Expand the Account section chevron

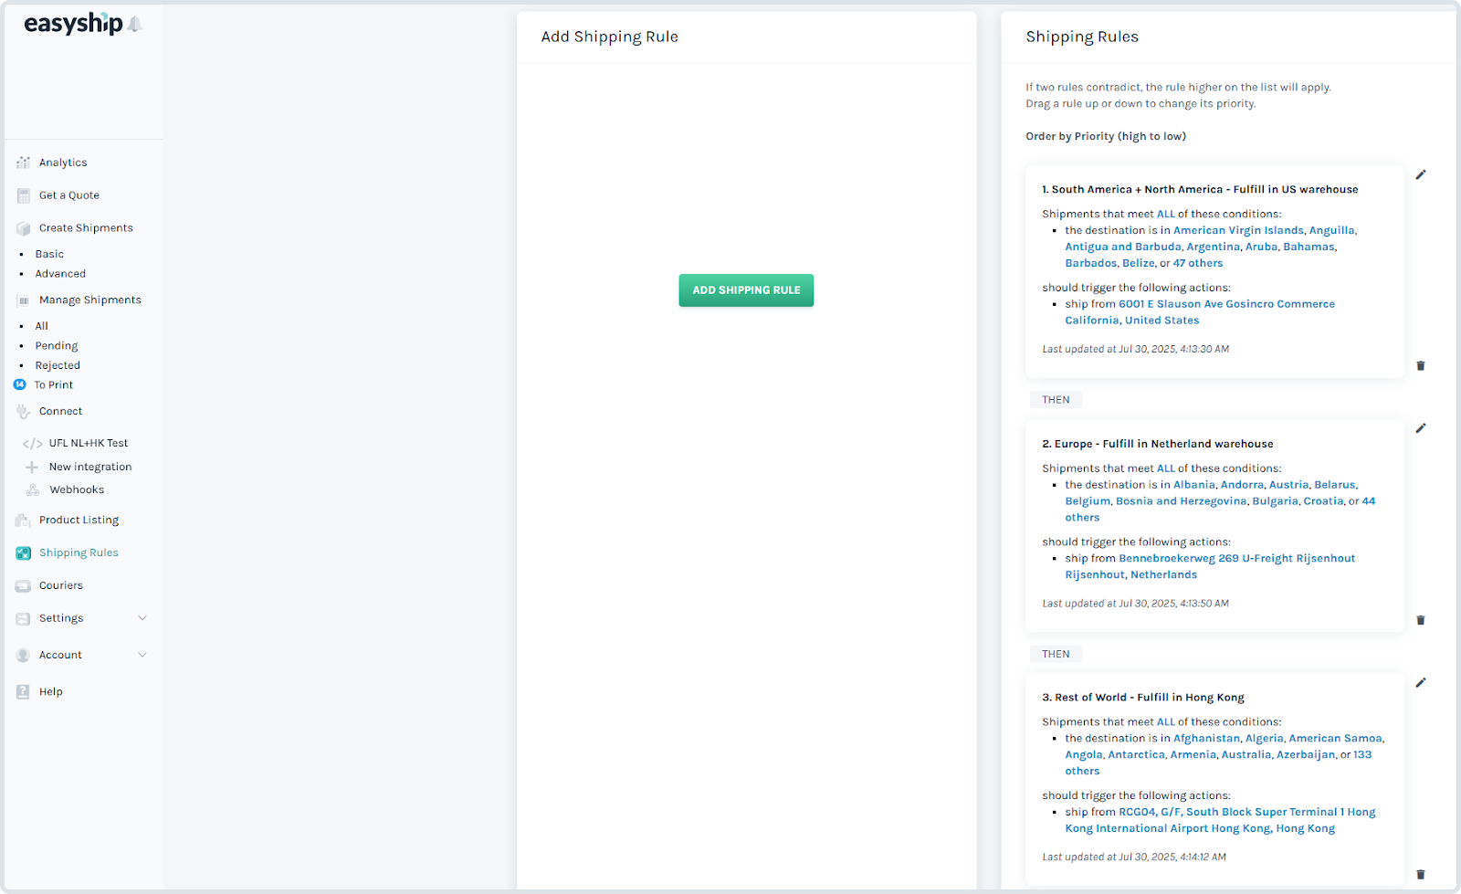tap(142, 655)
